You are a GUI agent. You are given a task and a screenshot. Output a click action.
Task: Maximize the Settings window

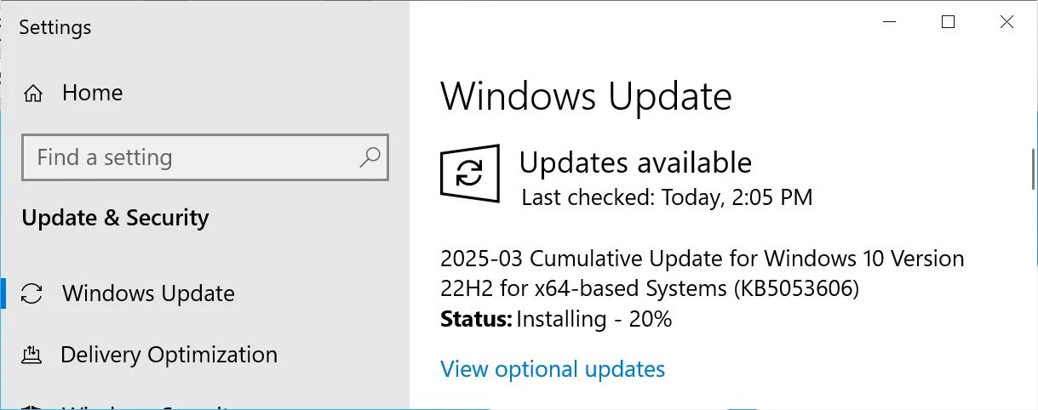coord(948,23)
